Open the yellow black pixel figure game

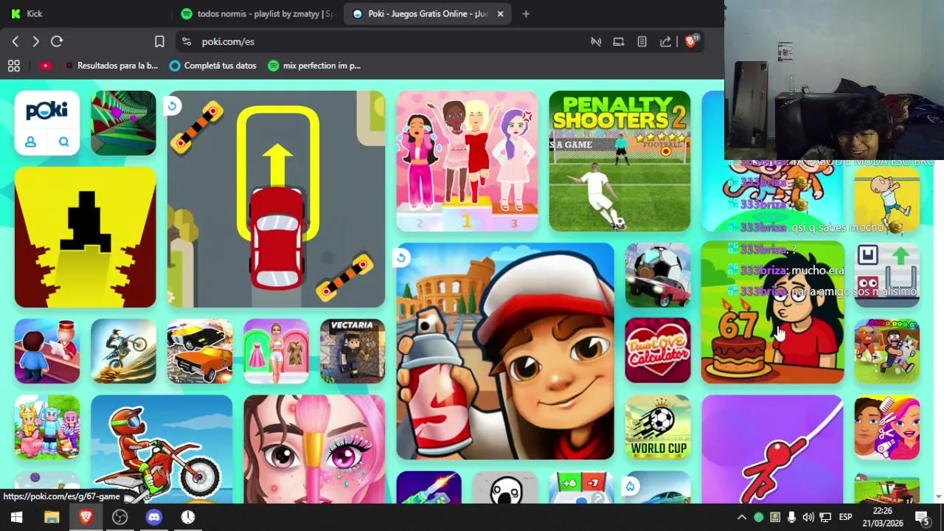coord(86,237)
